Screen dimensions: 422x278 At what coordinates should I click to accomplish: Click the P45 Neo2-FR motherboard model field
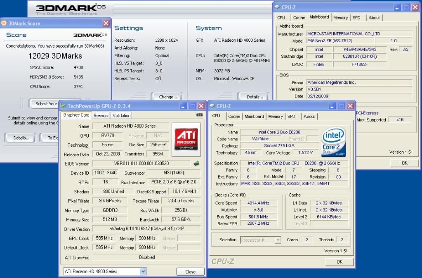pos(340,40)
